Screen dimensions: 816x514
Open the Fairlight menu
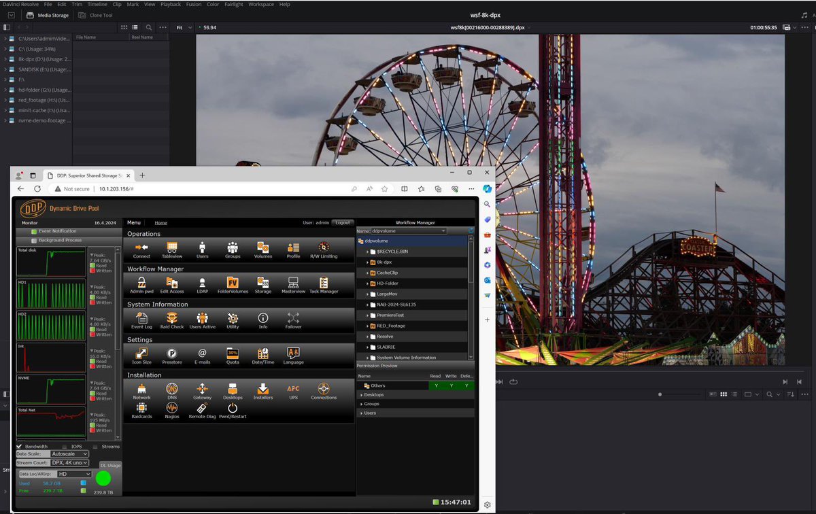[234, 4]
